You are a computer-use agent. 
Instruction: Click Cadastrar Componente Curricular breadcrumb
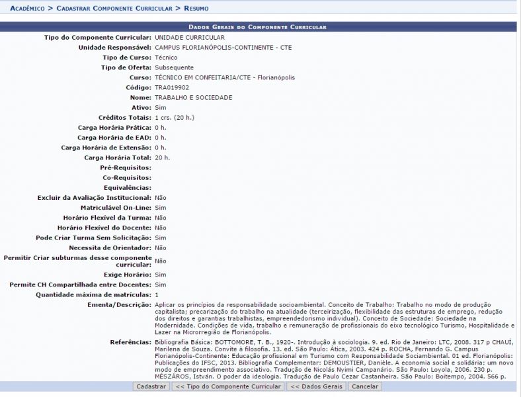pos(114,8)
